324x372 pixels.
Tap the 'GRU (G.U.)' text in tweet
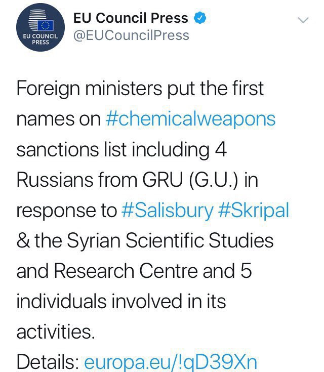tap(190, 180)
